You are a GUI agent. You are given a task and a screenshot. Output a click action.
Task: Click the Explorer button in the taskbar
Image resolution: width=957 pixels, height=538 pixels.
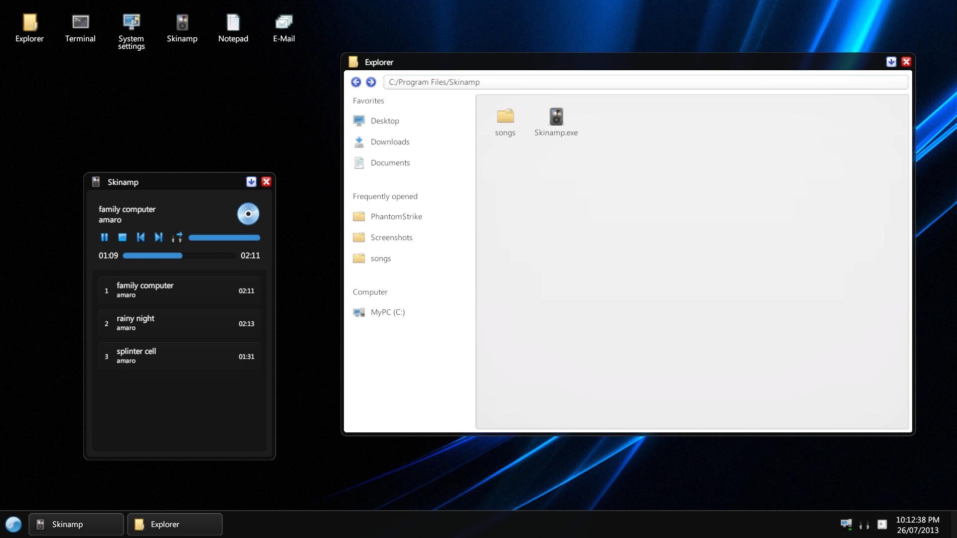coord(174,524)
